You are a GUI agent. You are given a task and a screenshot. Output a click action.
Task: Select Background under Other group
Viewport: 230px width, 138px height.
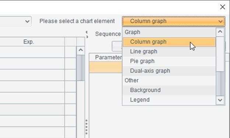tap(169, 90)
